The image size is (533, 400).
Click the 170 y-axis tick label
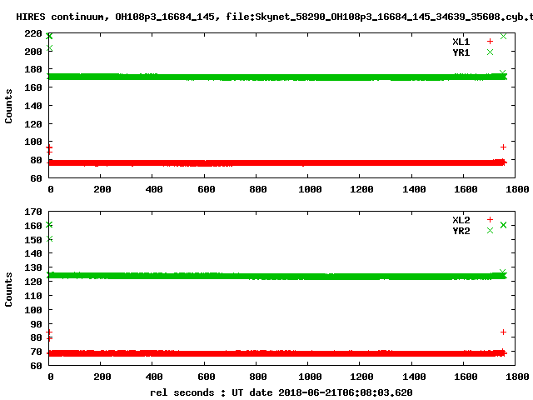coord(33,212)
